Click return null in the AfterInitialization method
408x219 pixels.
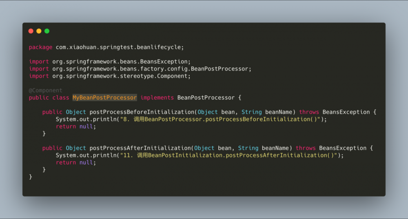(76, 162)
